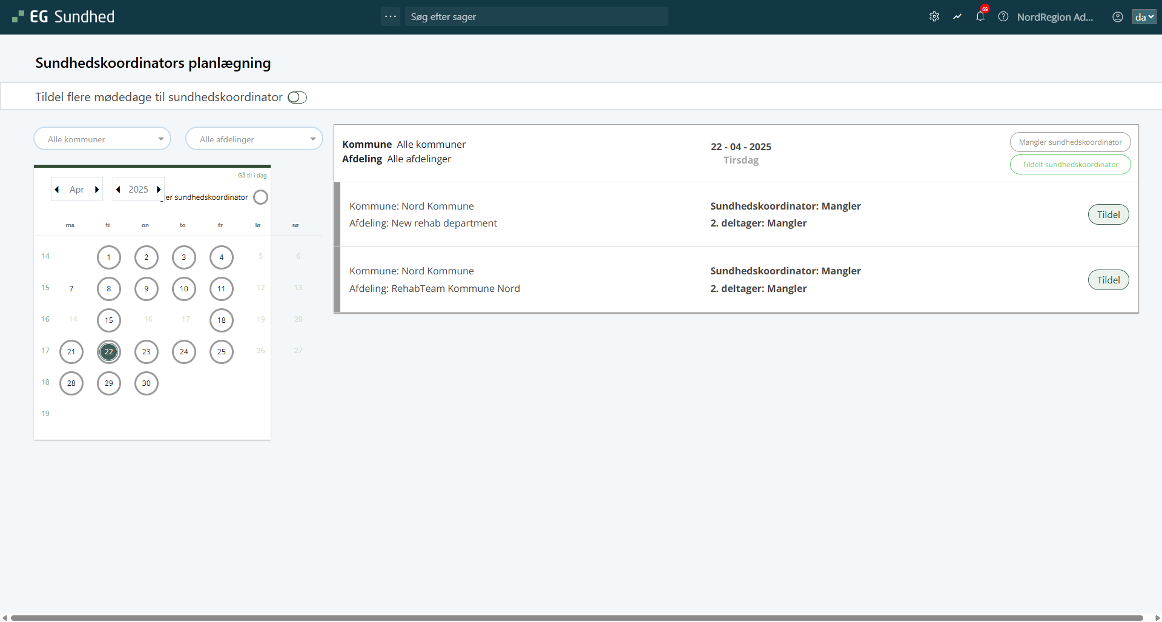The width and height of the screenshot is (1162, 622).
Task: Open the statistics trend-line icon
Action: pos(957,17)
